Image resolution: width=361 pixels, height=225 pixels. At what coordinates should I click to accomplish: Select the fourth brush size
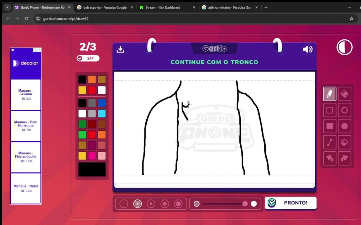pyautogui.click(x=165, y=204)
